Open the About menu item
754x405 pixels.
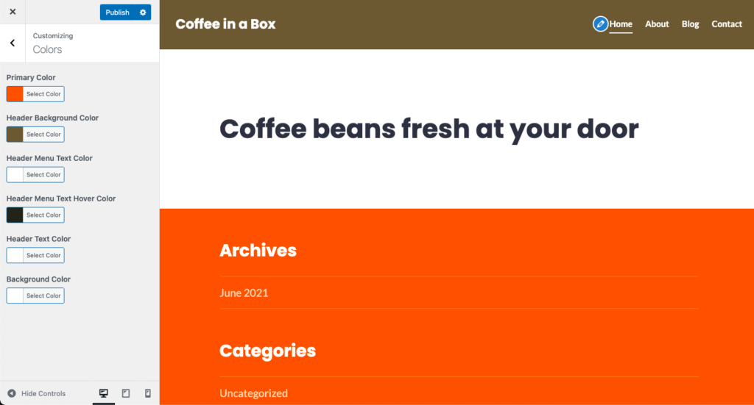coord(657,24)
